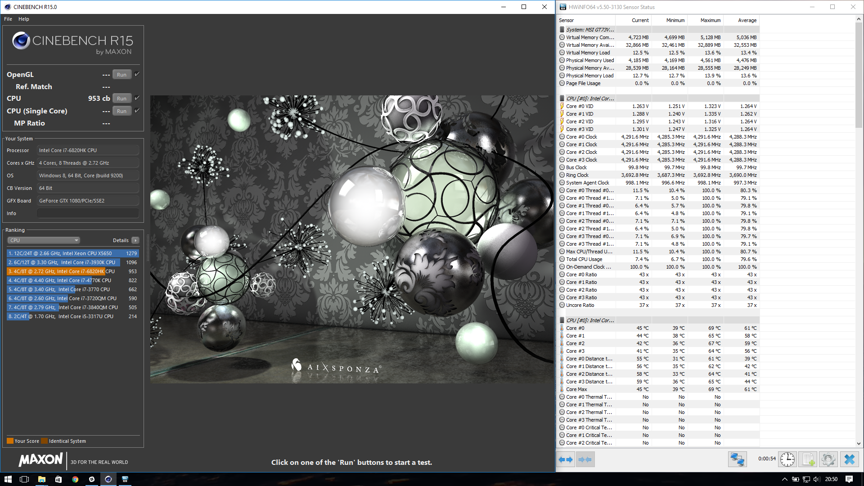Viewport: 864px width, 486px height.
Task: Toggle the OpenGL test checkmark
Action: (x=137, y=74)
